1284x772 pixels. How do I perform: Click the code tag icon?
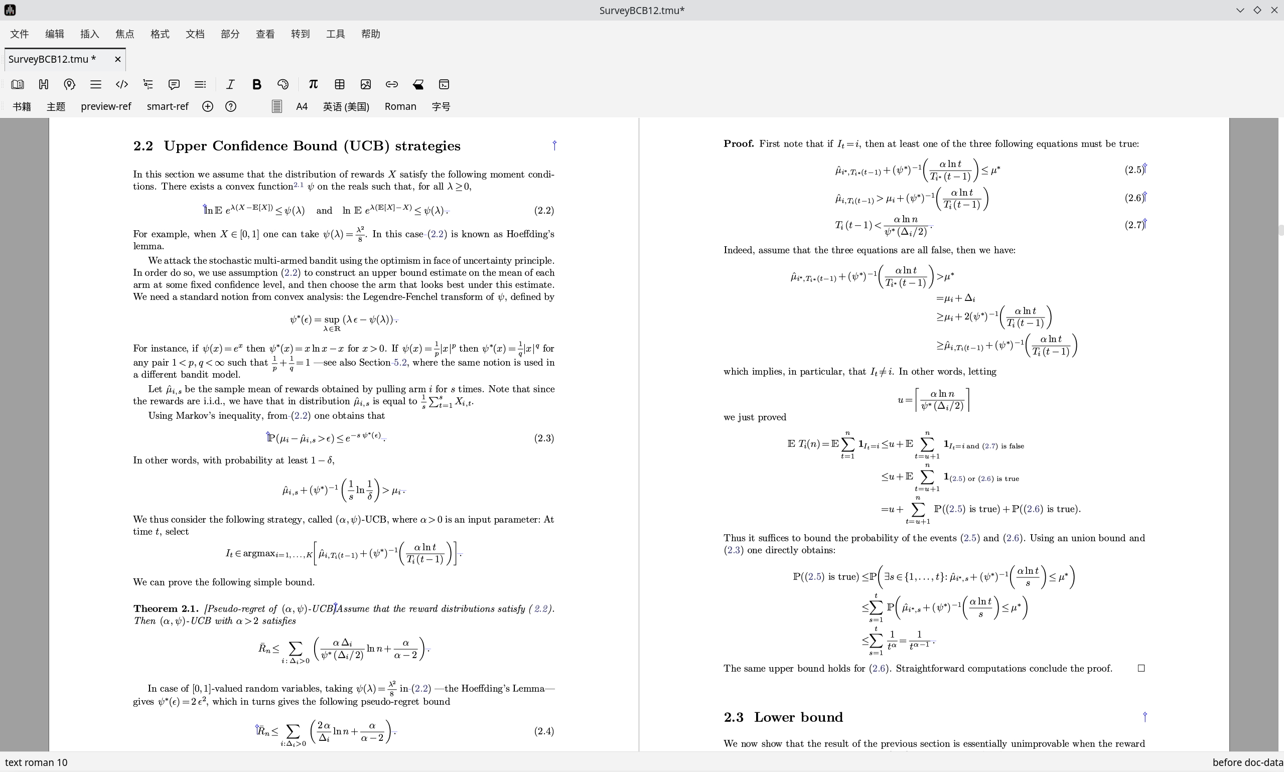pyautogui.click(x=122, y=84)
